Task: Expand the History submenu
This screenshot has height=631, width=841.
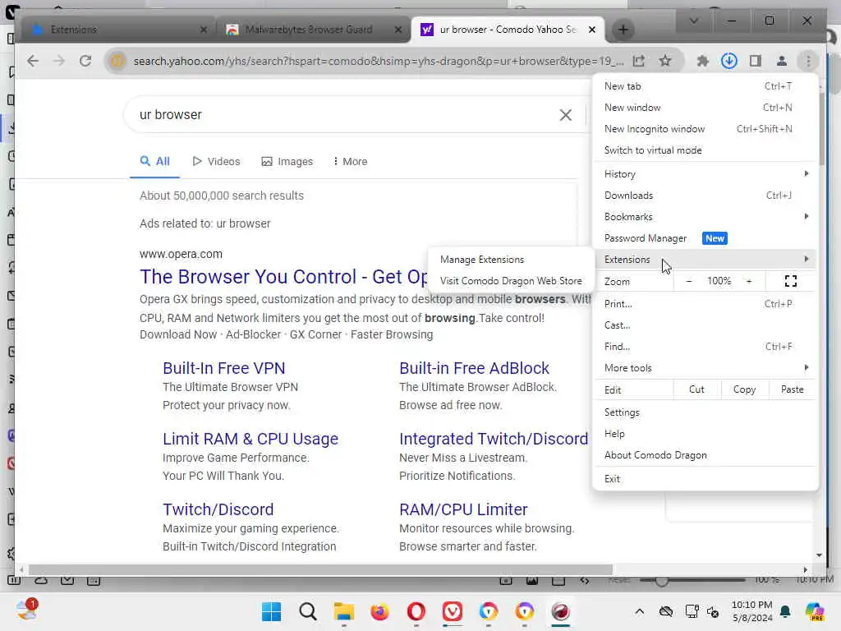Action: (705, 174)
